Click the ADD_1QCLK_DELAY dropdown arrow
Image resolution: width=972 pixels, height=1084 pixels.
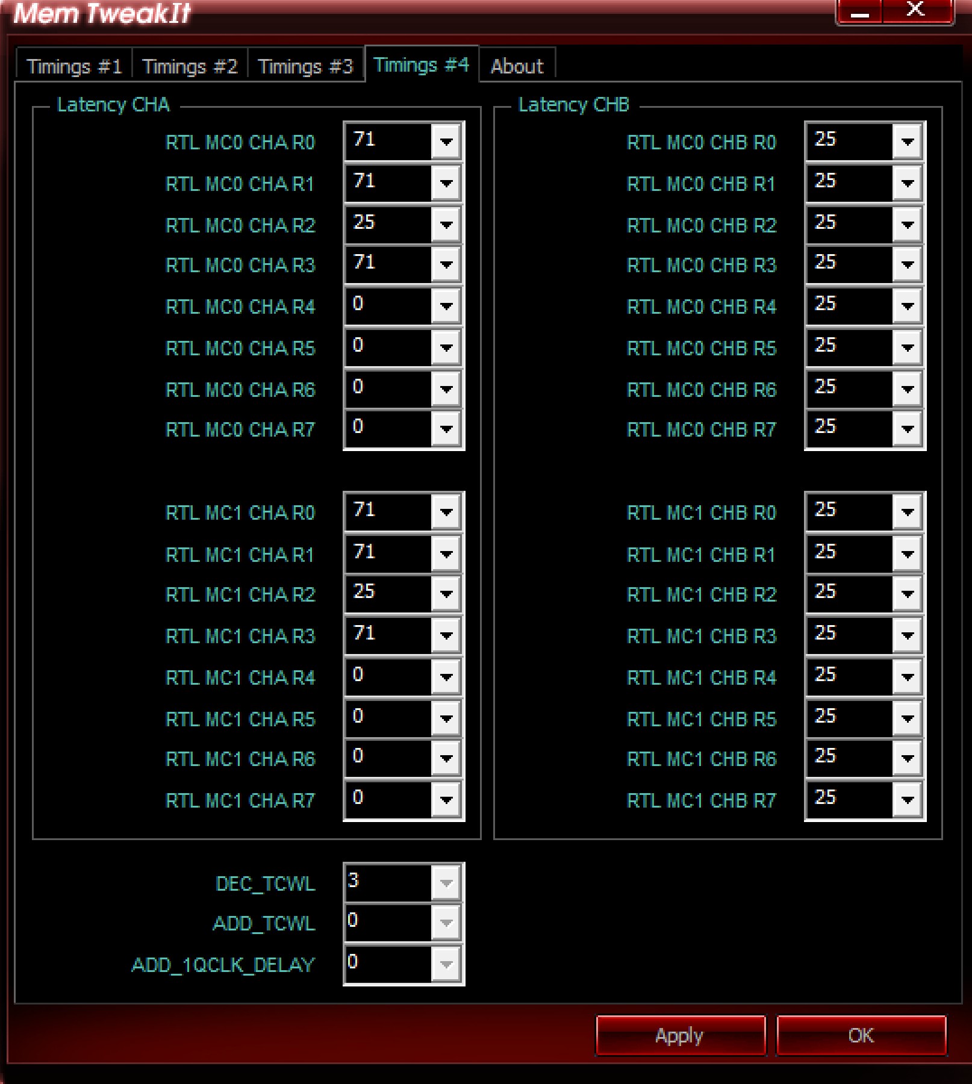pos(446,964)
